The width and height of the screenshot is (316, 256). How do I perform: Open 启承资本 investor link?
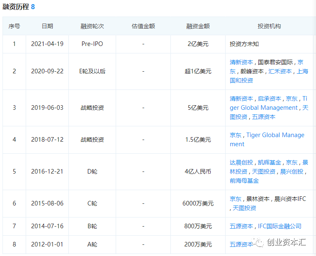[x=270, y=99]
